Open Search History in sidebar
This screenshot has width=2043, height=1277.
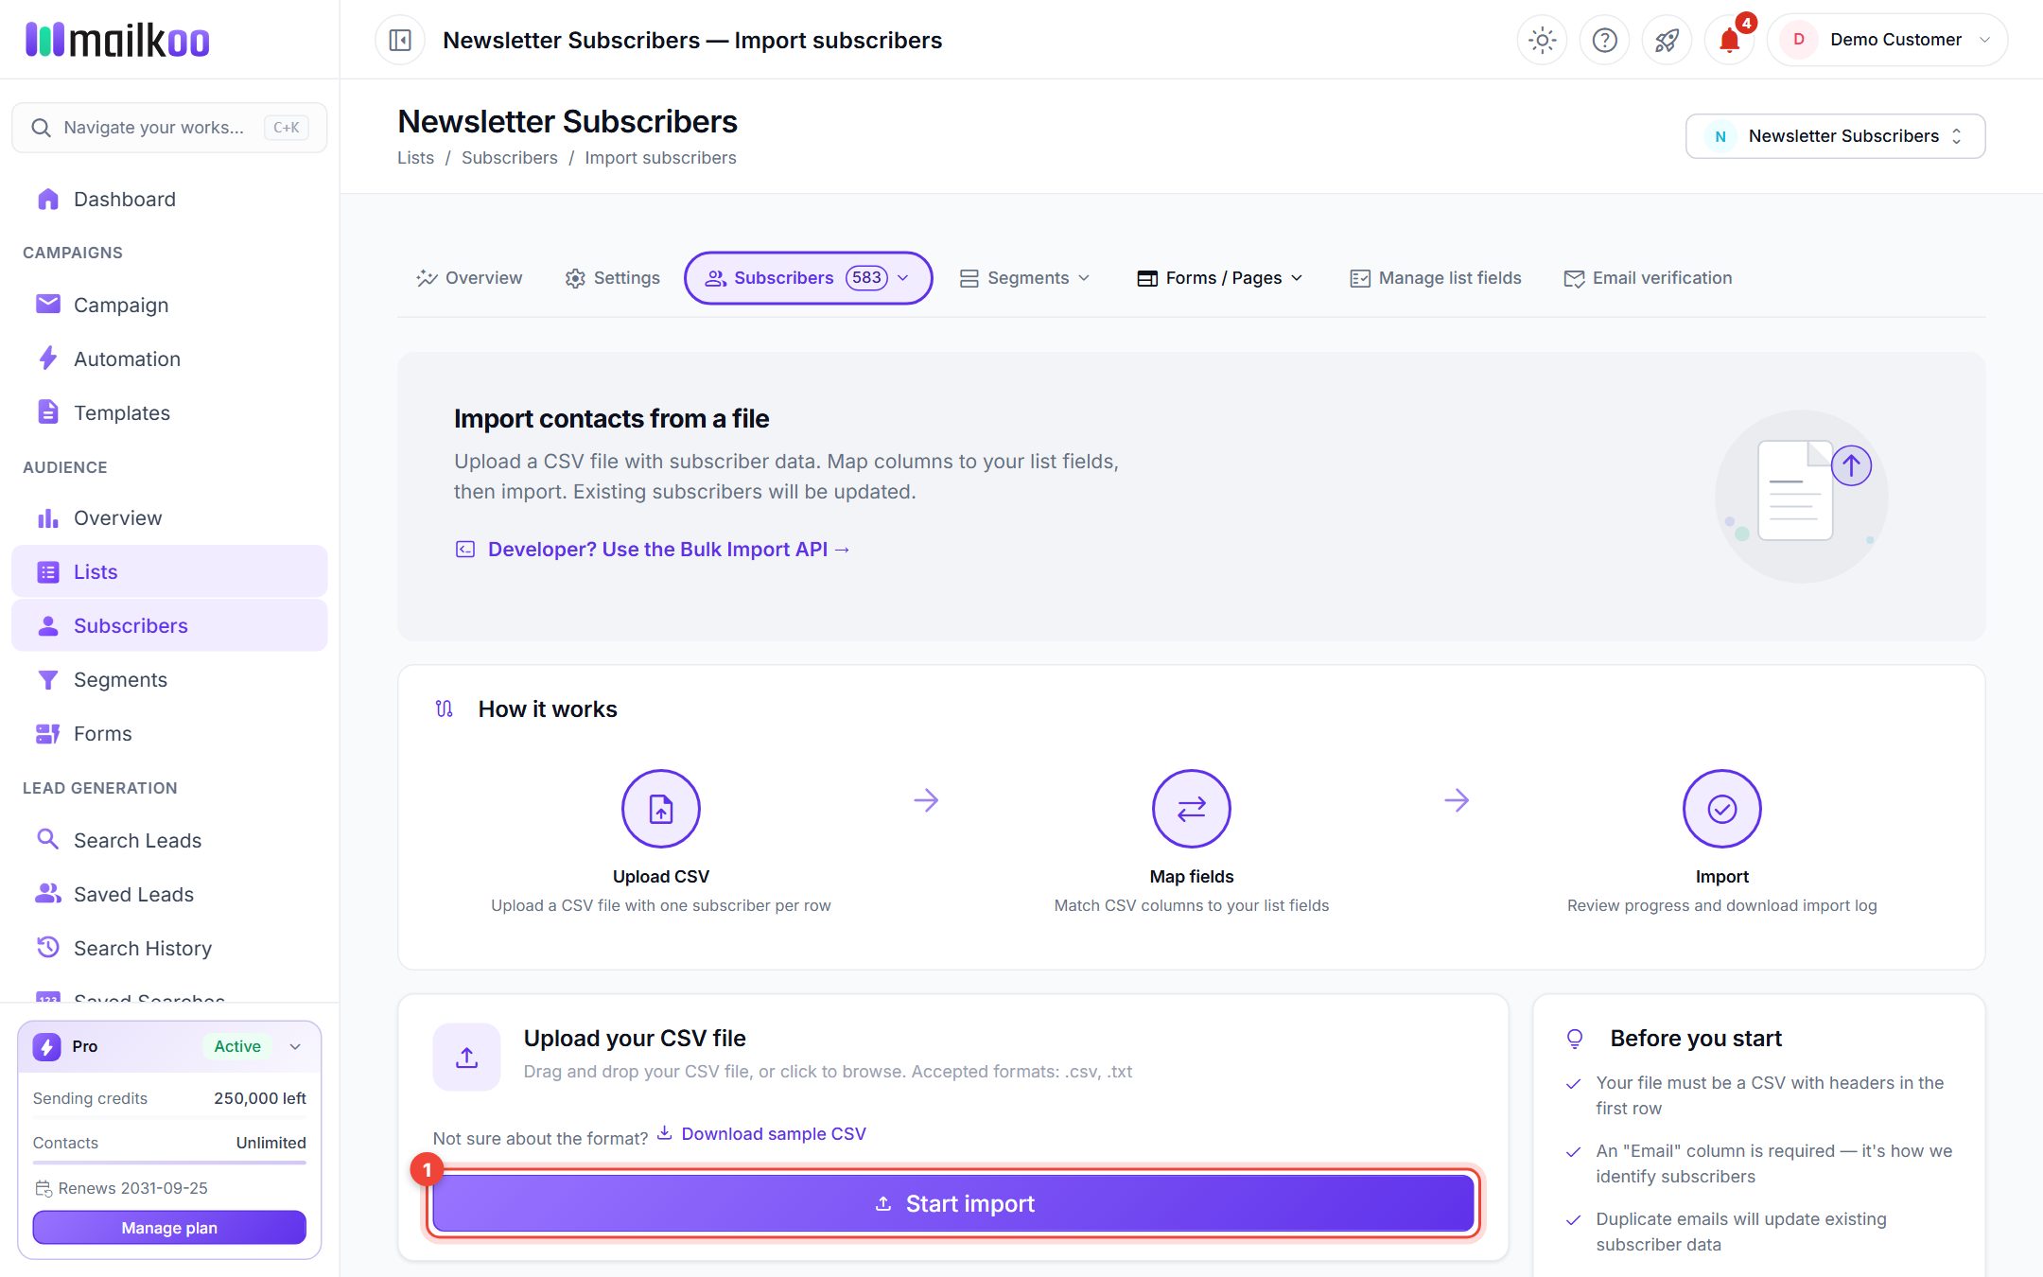pos(169,948)
